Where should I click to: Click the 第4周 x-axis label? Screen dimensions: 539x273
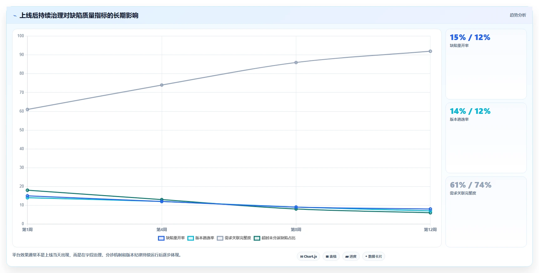(162, 230)
